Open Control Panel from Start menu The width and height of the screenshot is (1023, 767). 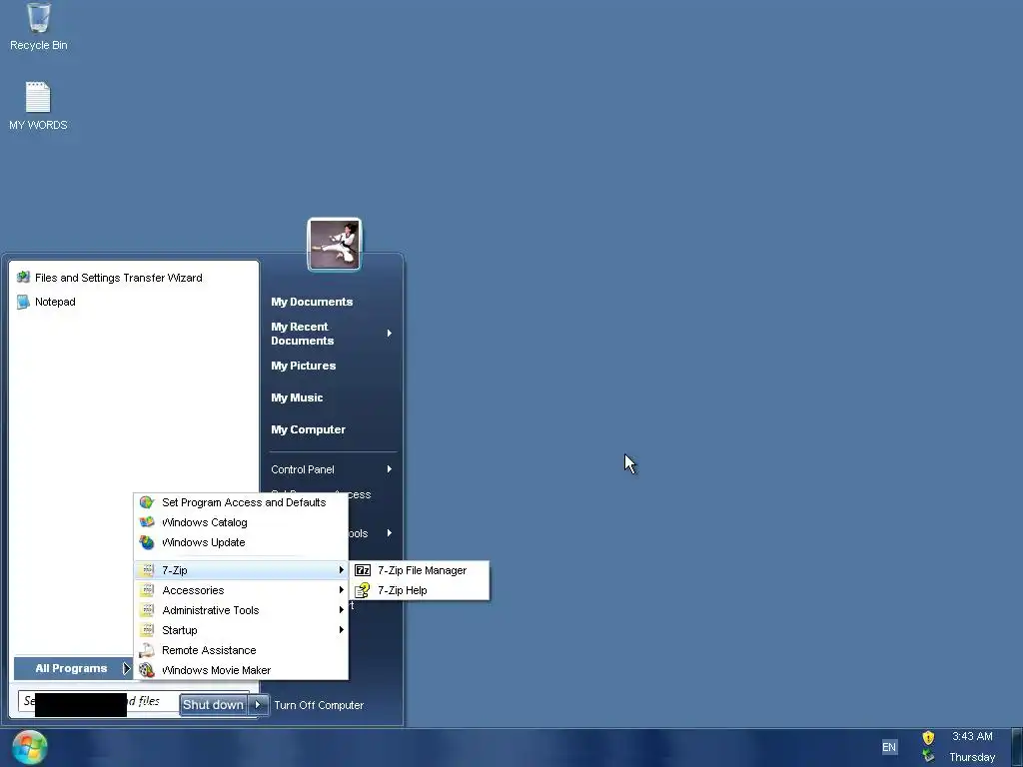tap(332, 469)
